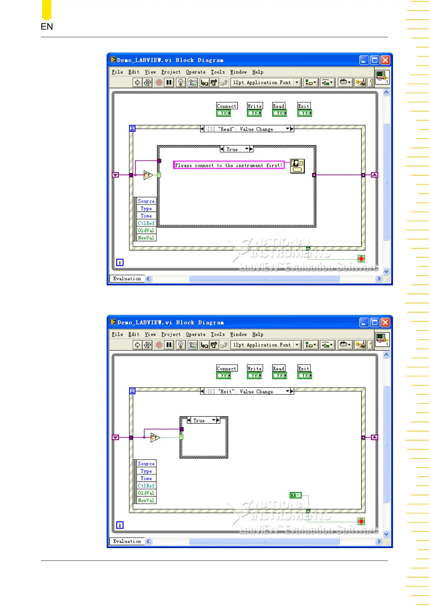Click the Connect boolean terminal in the top diagram

[224, 113]
